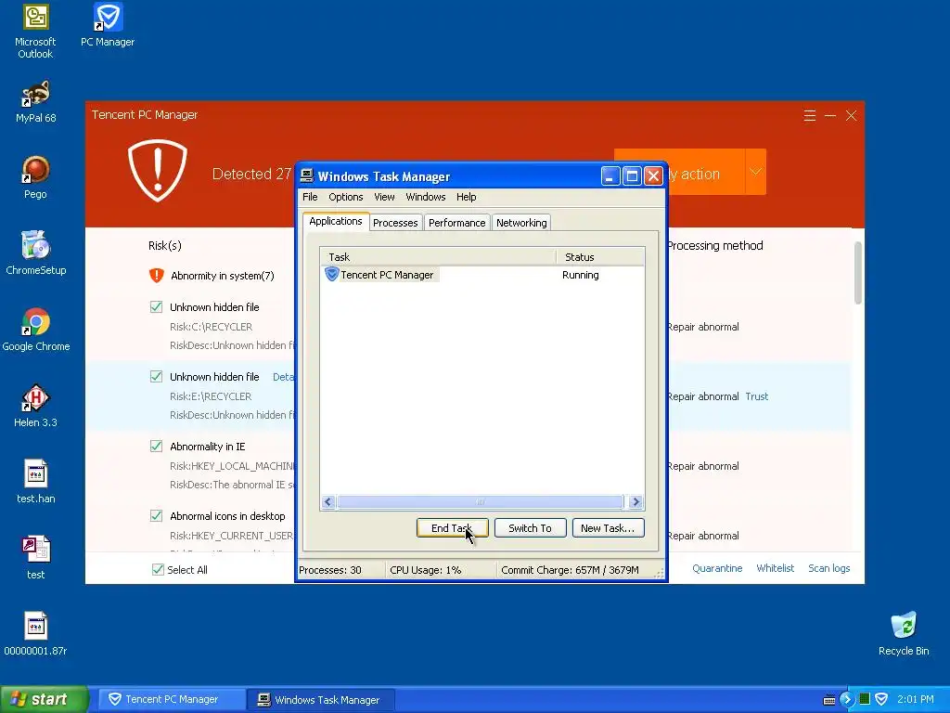
Task: Sort by the Task column header
Action: 438,257
